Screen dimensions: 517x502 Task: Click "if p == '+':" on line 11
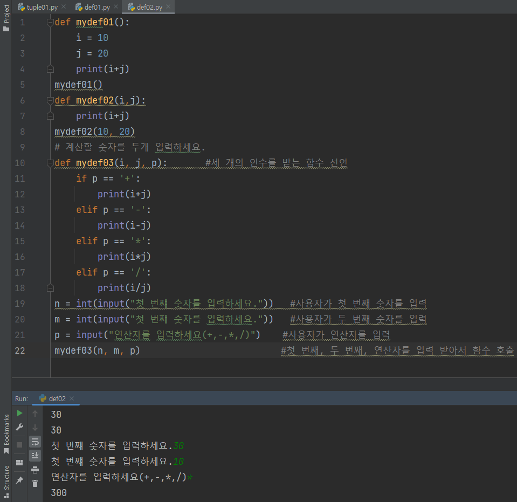(108, 178)
